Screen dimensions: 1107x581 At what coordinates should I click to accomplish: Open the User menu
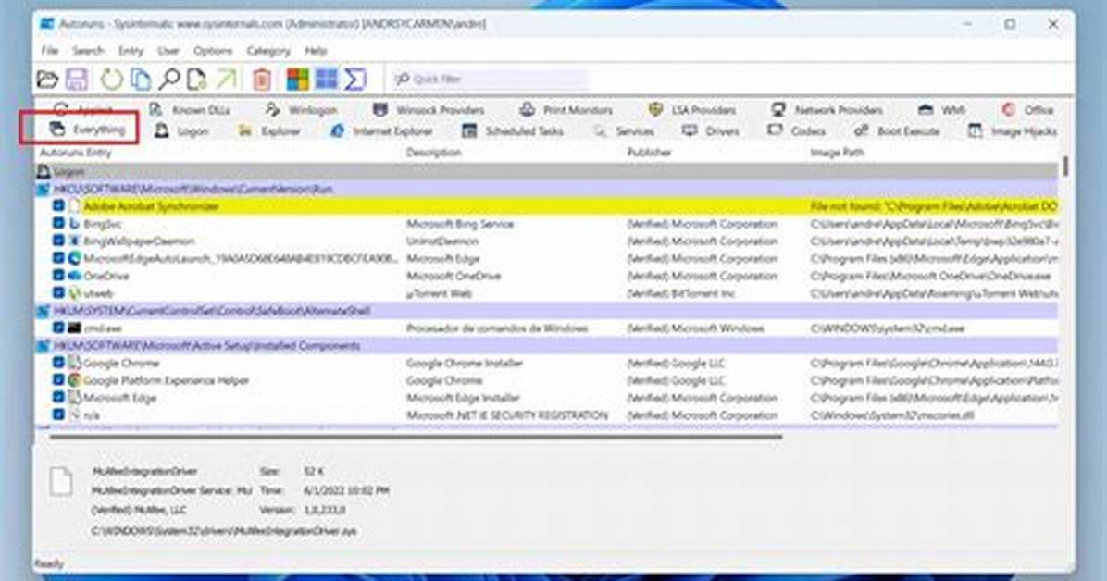(x=168, y=51)
